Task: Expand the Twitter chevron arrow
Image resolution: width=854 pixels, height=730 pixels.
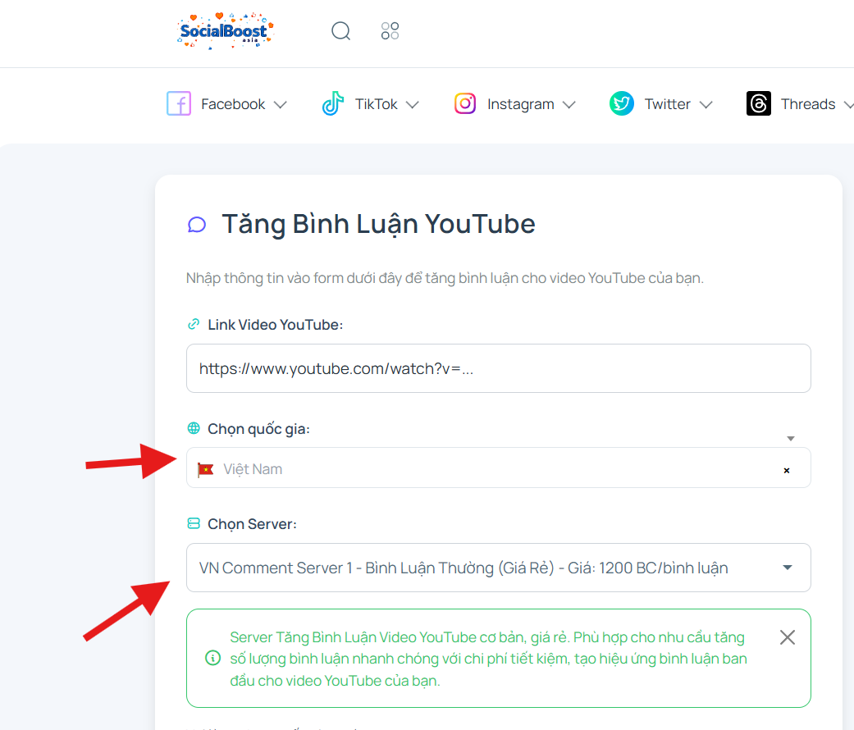Action: pyautogui.click(x=706, y=104)
